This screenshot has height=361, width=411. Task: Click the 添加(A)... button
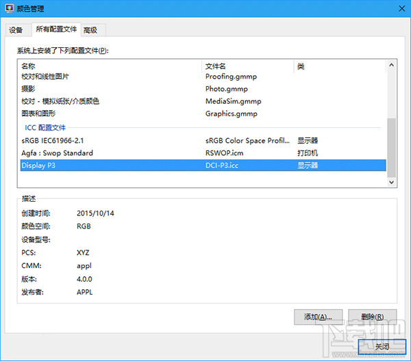click(x=319, y=317)
